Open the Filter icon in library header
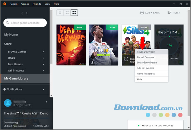191x130 pixels. click(169, 13)
